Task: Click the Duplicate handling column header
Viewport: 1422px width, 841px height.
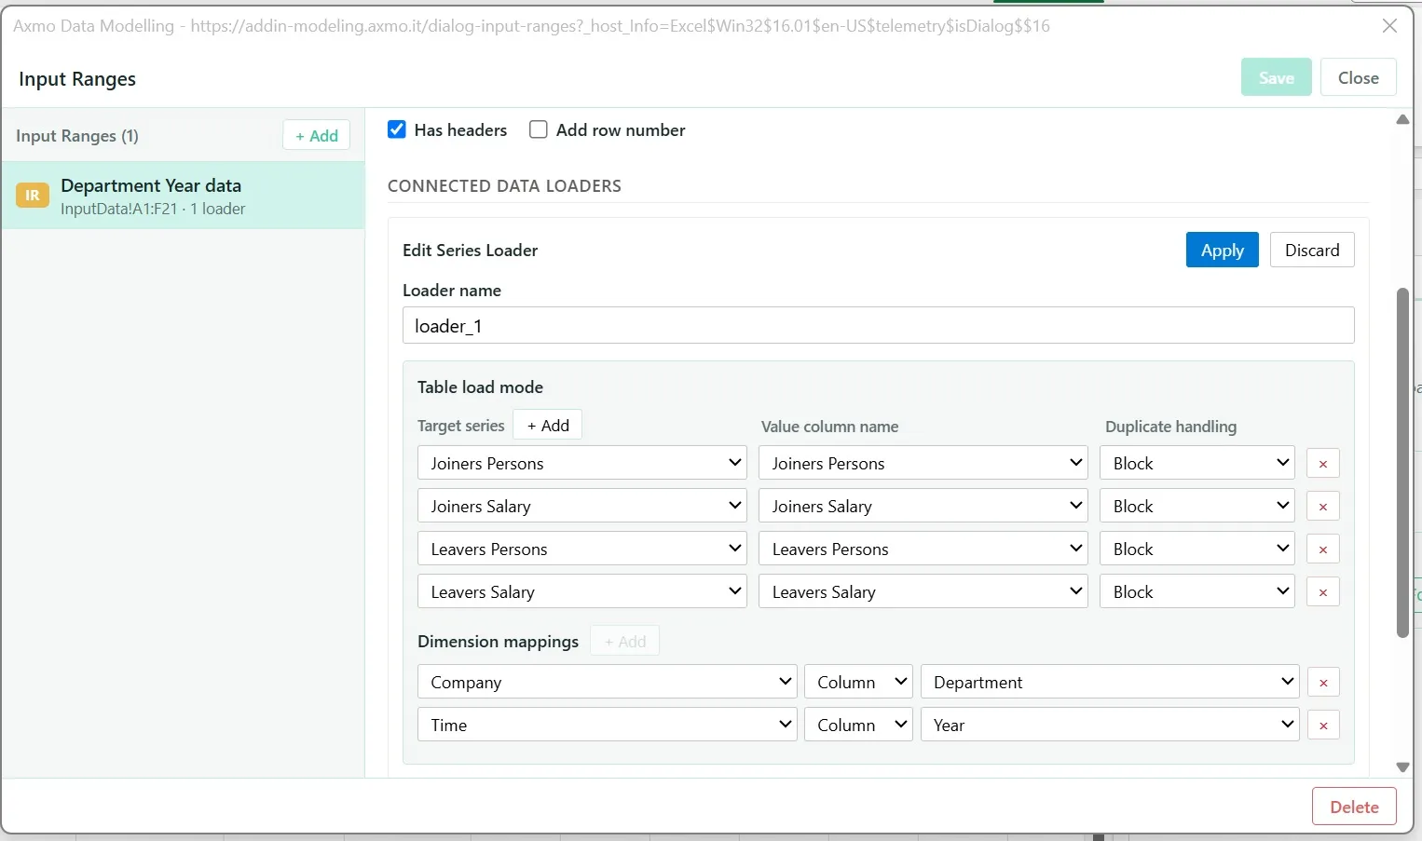Action: [1170, 426]
